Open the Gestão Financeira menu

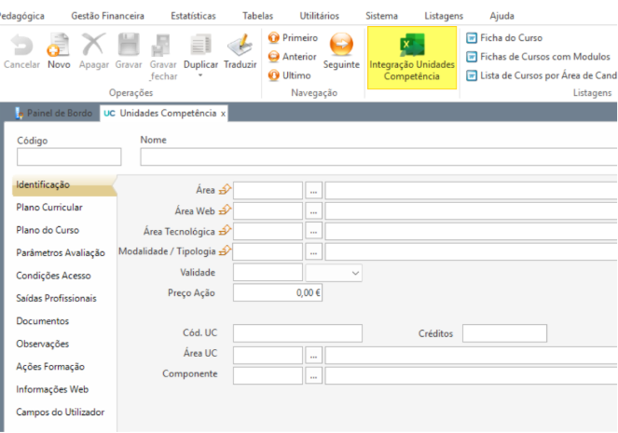(107, 16)
